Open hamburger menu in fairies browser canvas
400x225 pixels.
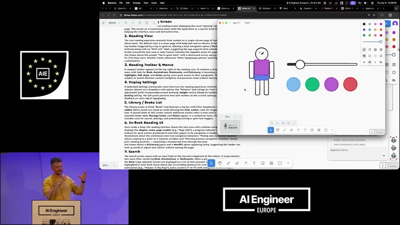click(x=103, y=22)
